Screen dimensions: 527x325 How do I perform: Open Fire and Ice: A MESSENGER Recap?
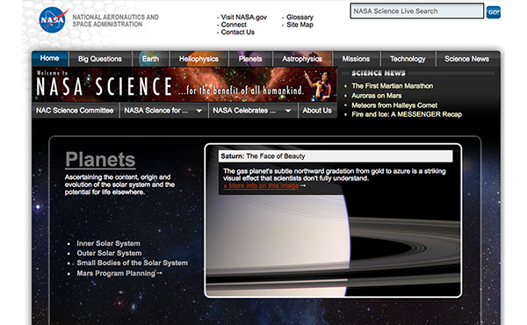point(407,114)
